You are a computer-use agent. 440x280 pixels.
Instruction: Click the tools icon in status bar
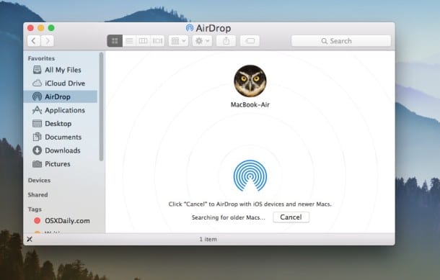click(30, 239)
